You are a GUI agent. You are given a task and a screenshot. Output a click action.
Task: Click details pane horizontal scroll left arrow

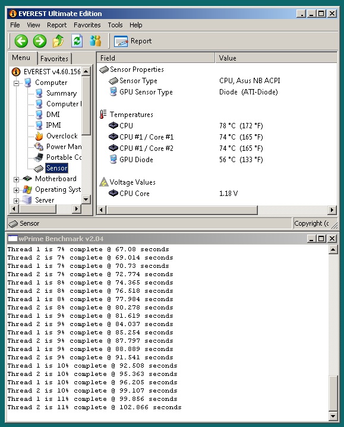(102, 210)
